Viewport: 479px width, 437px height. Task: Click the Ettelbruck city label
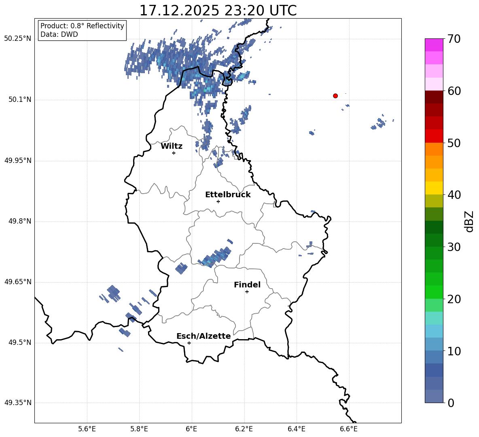click(x=228, y=195)
